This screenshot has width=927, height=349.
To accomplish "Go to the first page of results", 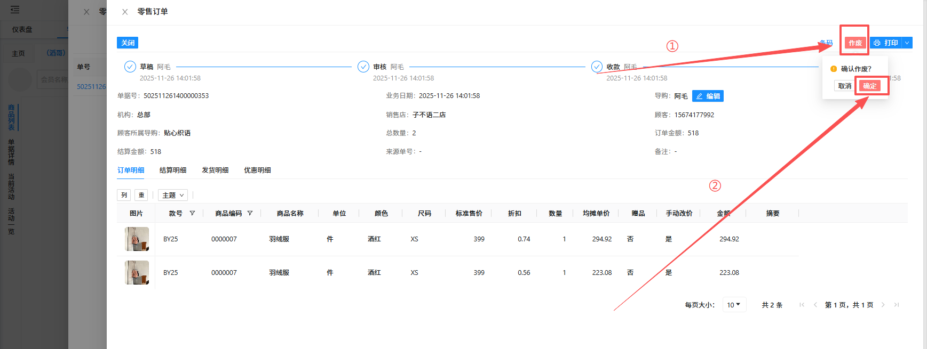I will 802,305.
